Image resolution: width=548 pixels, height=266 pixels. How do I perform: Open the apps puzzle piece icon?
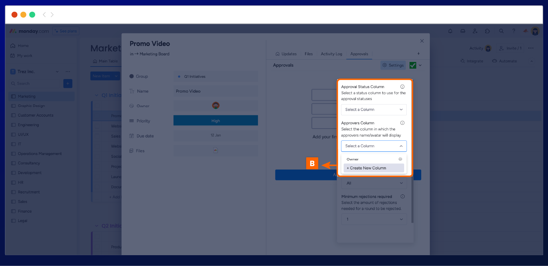487,31
